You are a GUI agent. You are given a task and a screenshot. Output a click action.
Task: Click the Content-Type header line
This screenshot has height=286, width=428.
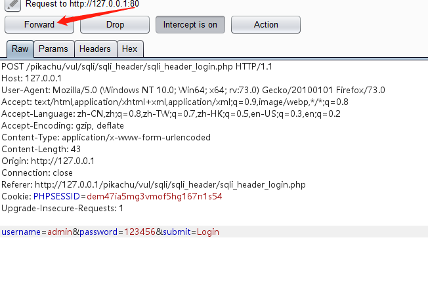pos(106,137)
